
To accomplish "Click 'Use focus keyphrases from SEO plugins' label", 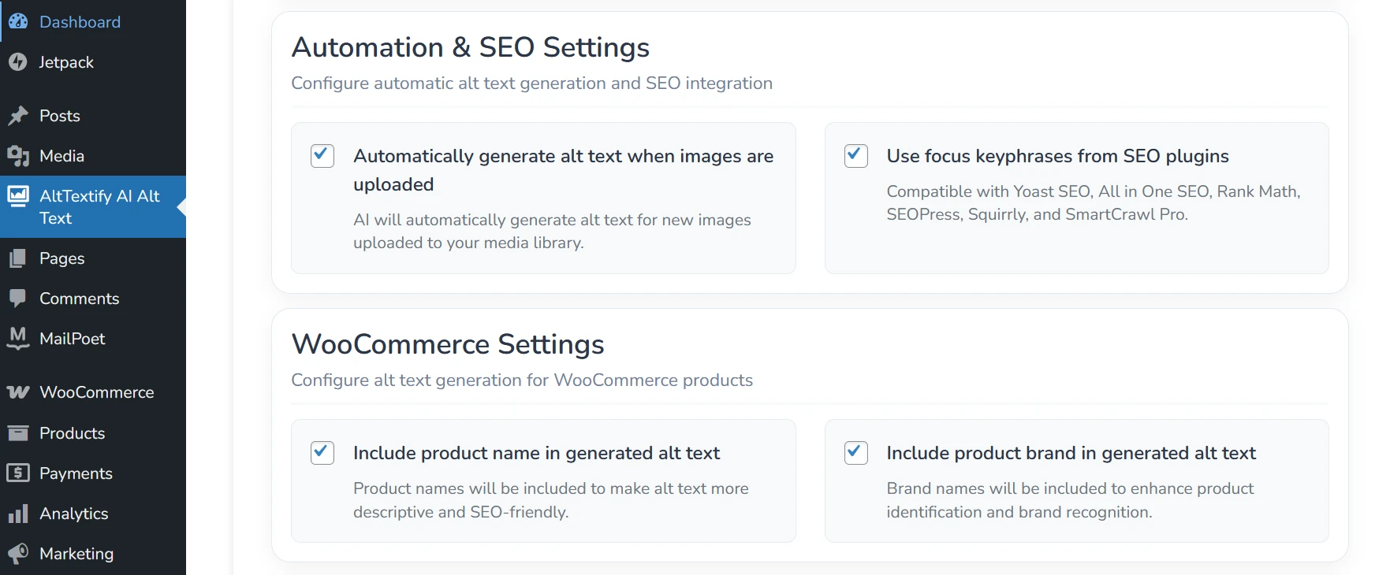I will click(1057, 156).
